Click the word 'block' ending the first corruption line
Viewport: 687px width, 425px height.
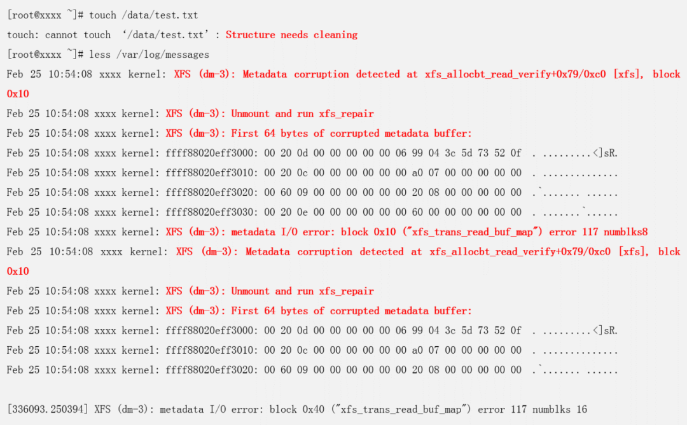tap(666, 74)
